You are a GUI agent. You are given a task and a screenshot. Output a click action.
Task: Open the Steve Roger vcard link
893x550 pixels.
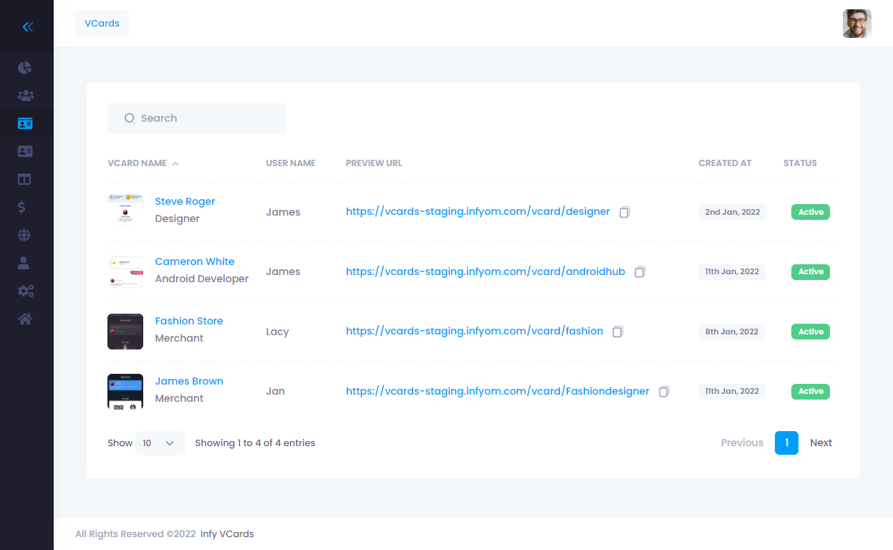[x=185, y=202]
